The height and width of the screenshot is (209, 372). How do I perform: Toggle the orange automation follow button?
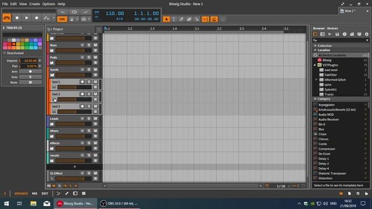(214, 19)
